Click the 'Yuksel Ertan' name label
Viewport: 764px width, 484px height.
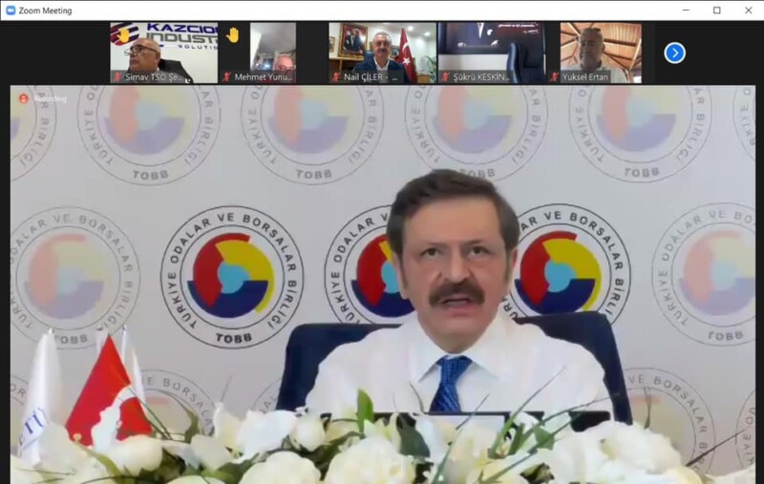point(585,77)
